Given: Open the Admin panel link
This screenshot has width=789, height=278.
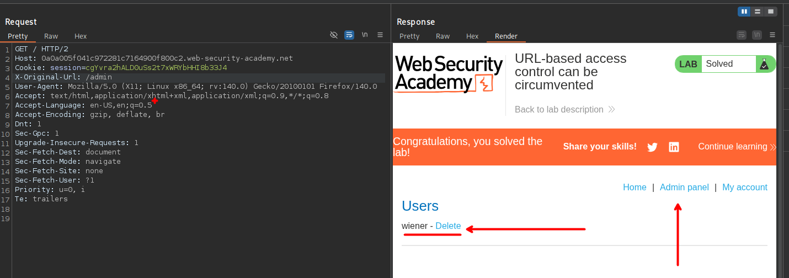Looking at the screenshot, I should (684, 188).
